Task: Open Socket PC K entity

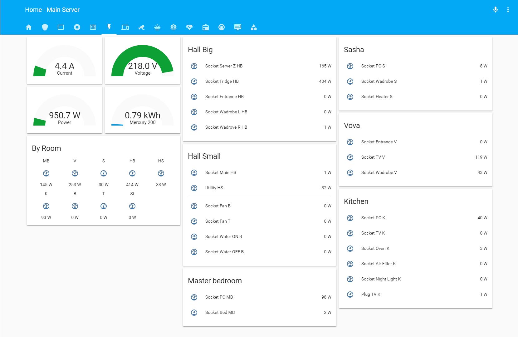Action: coord(416,218)
